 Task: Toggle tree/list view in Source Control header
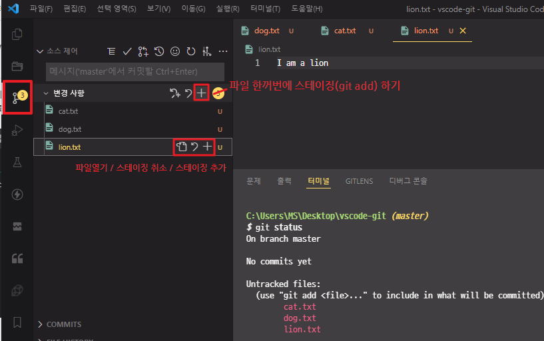click(111, 51)
